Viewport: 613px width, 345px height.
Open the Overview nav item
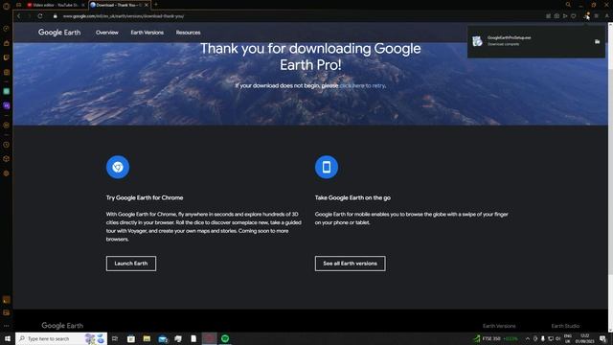tap(107, 33)
